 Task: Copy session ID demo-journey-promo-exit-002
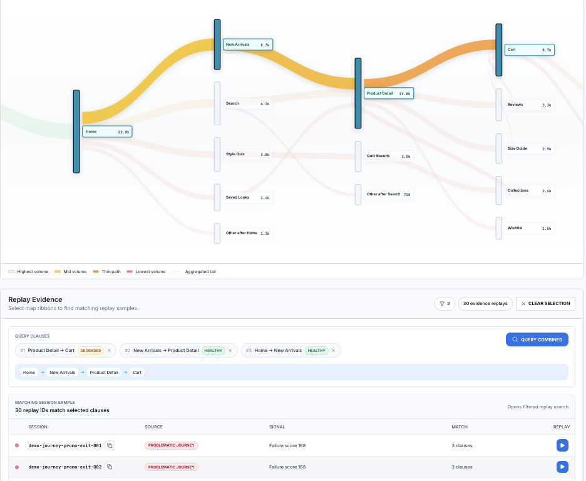click(x=110, y=467)
